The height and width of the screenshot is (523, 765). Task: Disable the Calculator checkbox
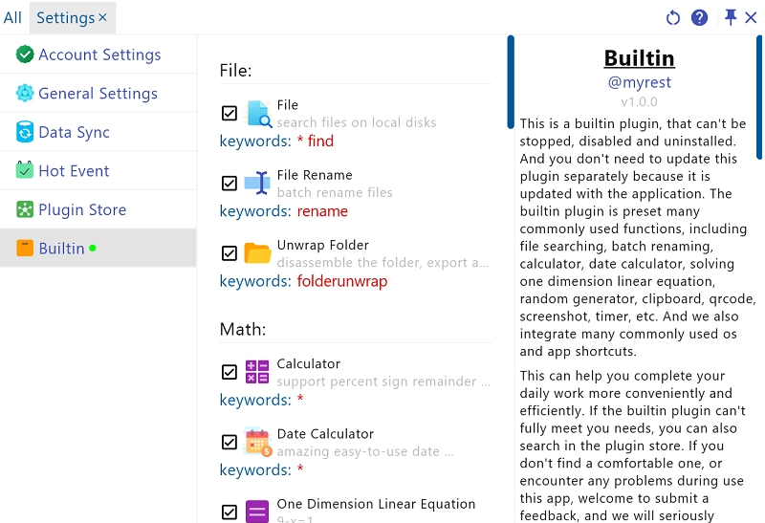(229, 372)
